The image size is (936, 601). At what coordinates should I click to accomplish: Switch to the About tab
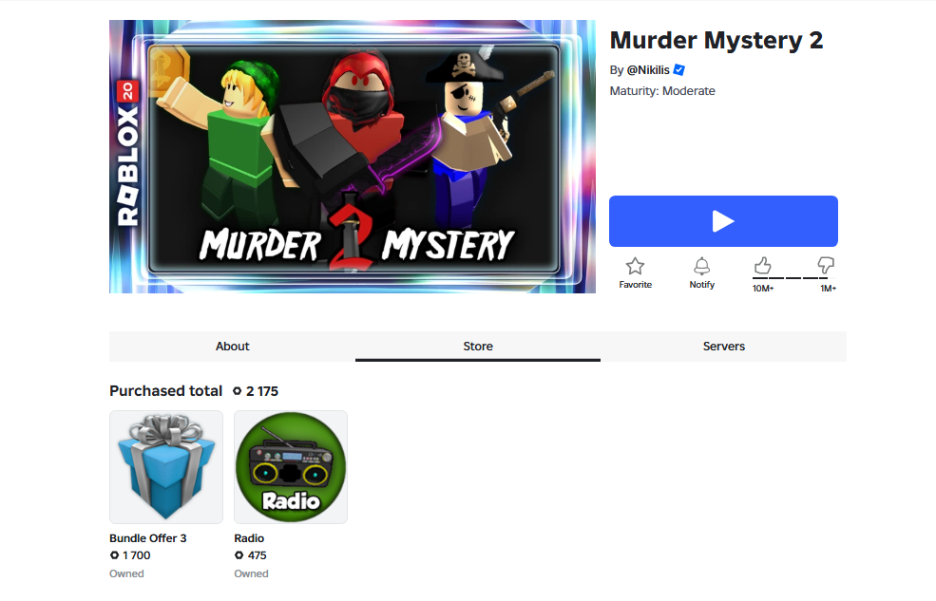[x=232, y=347]
